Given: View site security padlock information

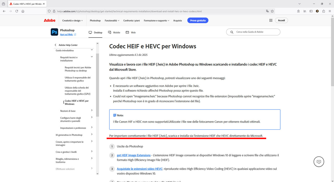Looking at the screenshot, I should [x=54, y=11].
